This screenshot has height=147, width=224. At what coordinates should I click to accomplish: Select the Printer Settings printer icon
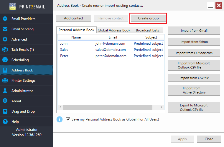click(5, 81)
